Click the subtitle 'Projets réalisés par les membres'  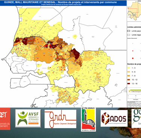[62, 5]
